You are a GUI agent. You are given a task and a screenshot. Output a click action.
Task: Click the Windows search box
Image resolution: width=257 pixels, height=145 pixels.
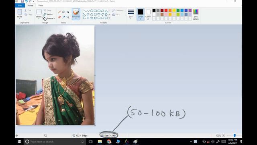(x=55, y=141)
